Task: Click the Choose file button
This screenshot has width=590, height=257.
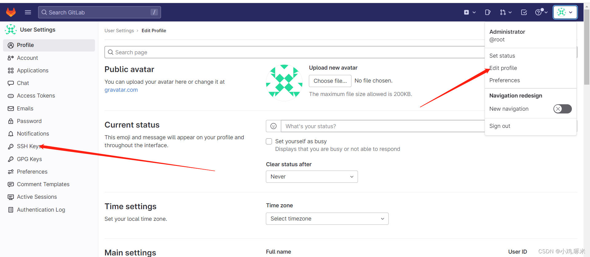Action: [330, 81]
